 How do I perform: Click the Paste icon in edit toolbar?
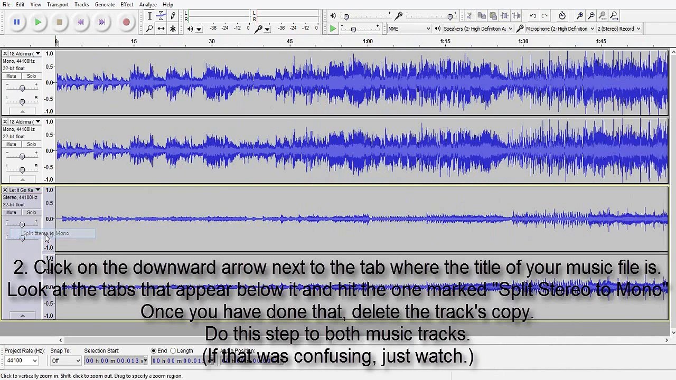pyautogui.click(x=493, y=16)
